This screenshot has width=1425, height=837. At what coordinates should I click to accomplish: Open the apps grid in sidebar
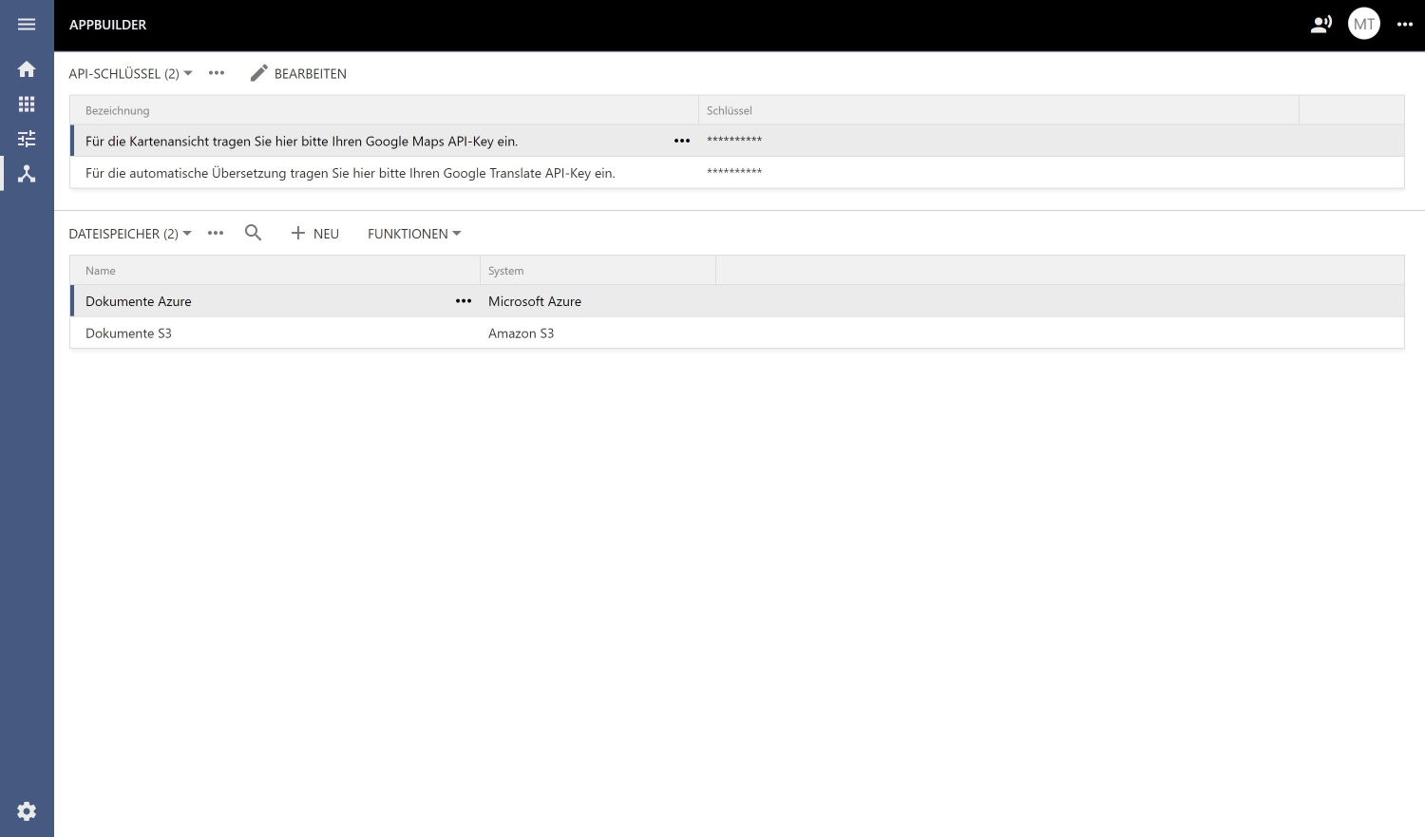point(27,105)
